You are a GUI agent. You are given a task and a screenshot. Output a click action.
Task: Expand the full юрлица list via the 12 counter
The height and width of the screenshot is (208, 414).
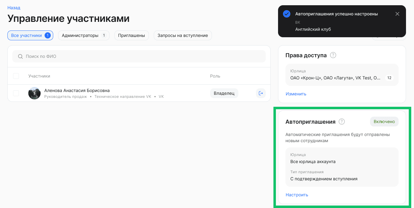point(389,78)
